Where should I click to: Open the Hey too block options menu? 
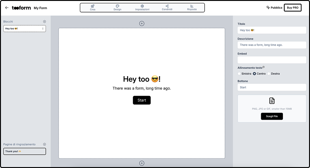point(43,29)
